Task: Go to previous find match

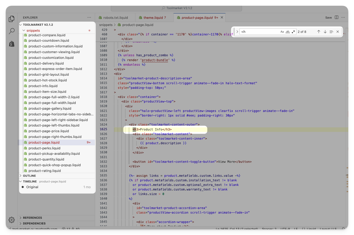Action: (x=318, y=32)
